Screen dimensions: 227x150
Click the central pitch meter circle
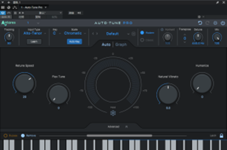pyautogui.click(x=113, y=85)
